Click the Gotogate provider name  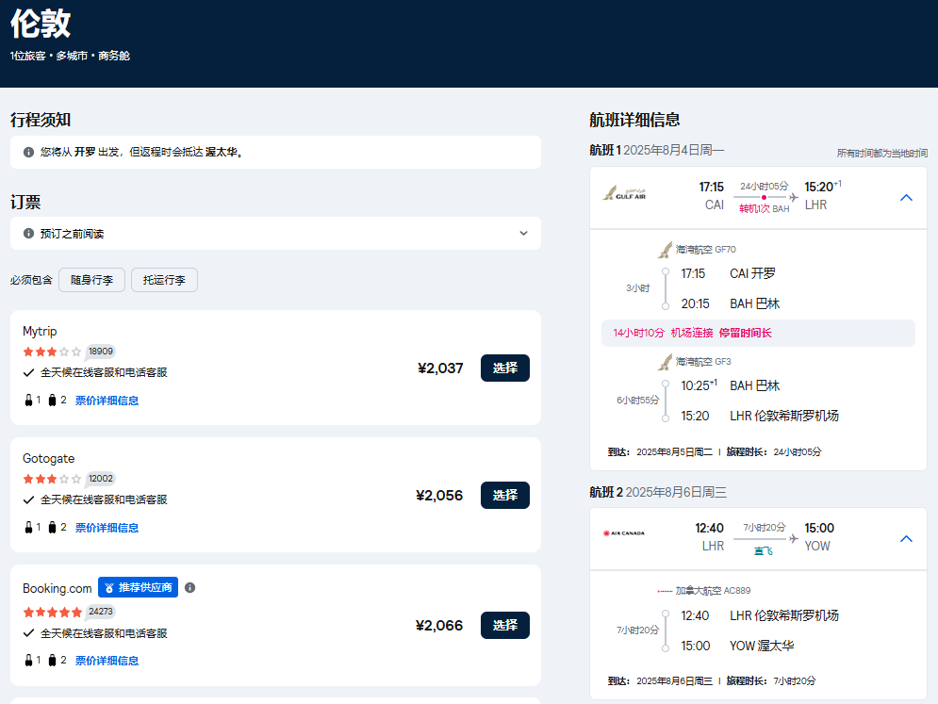click(48, 459)
